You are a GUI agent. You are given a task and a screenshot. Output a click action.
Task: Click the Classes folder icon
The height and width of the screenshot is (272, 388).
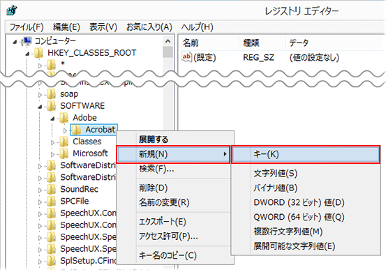tap(64, 142)
